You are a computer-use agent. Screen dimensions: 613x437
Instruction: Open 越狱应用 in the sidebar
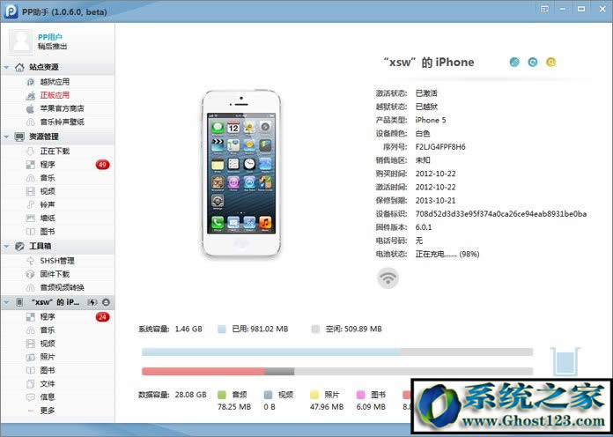[x=54, y=81]
